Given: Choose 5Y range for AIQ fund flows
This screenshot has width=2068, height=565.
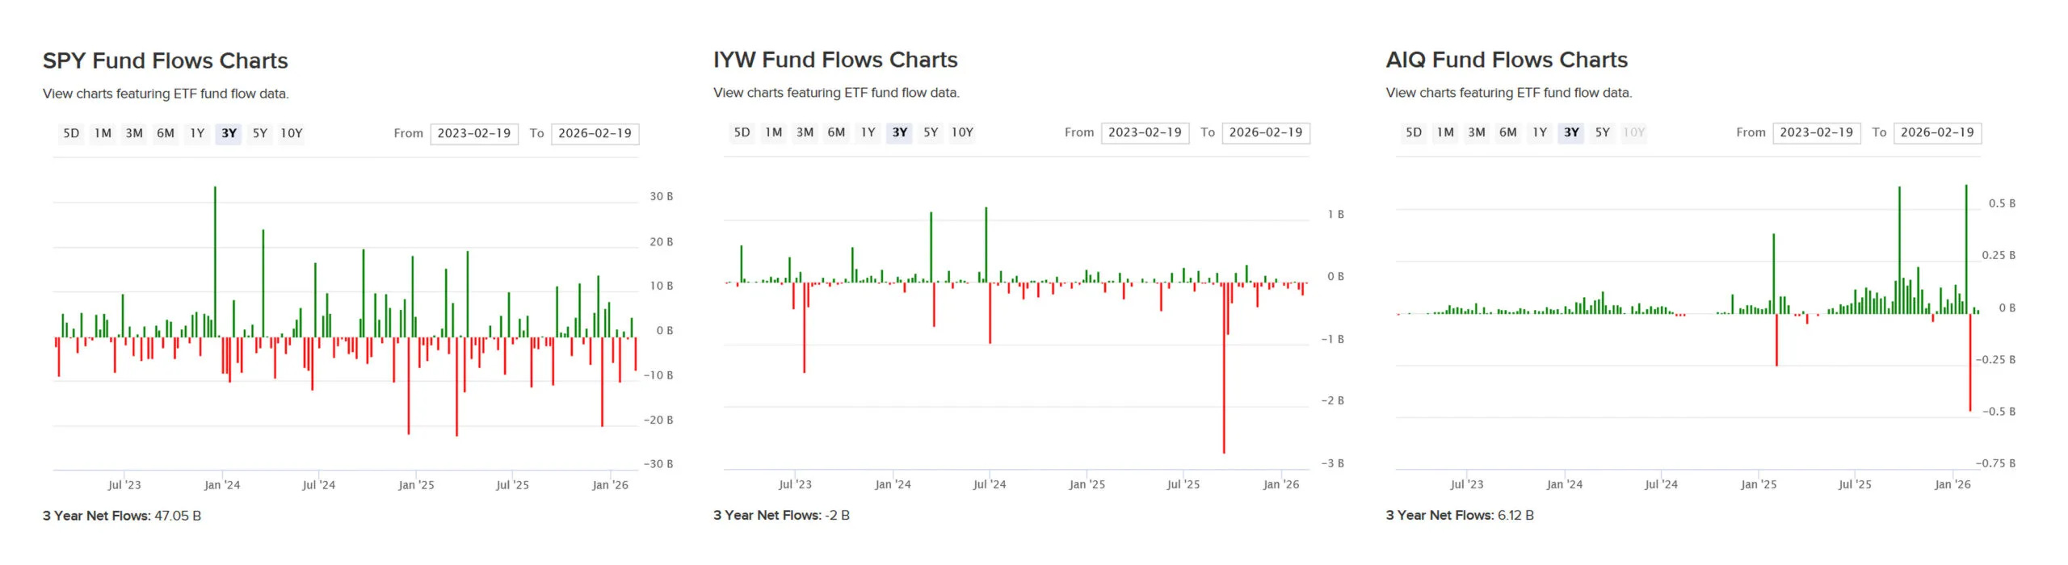Looking at the screenshot, I should 1603,132.
